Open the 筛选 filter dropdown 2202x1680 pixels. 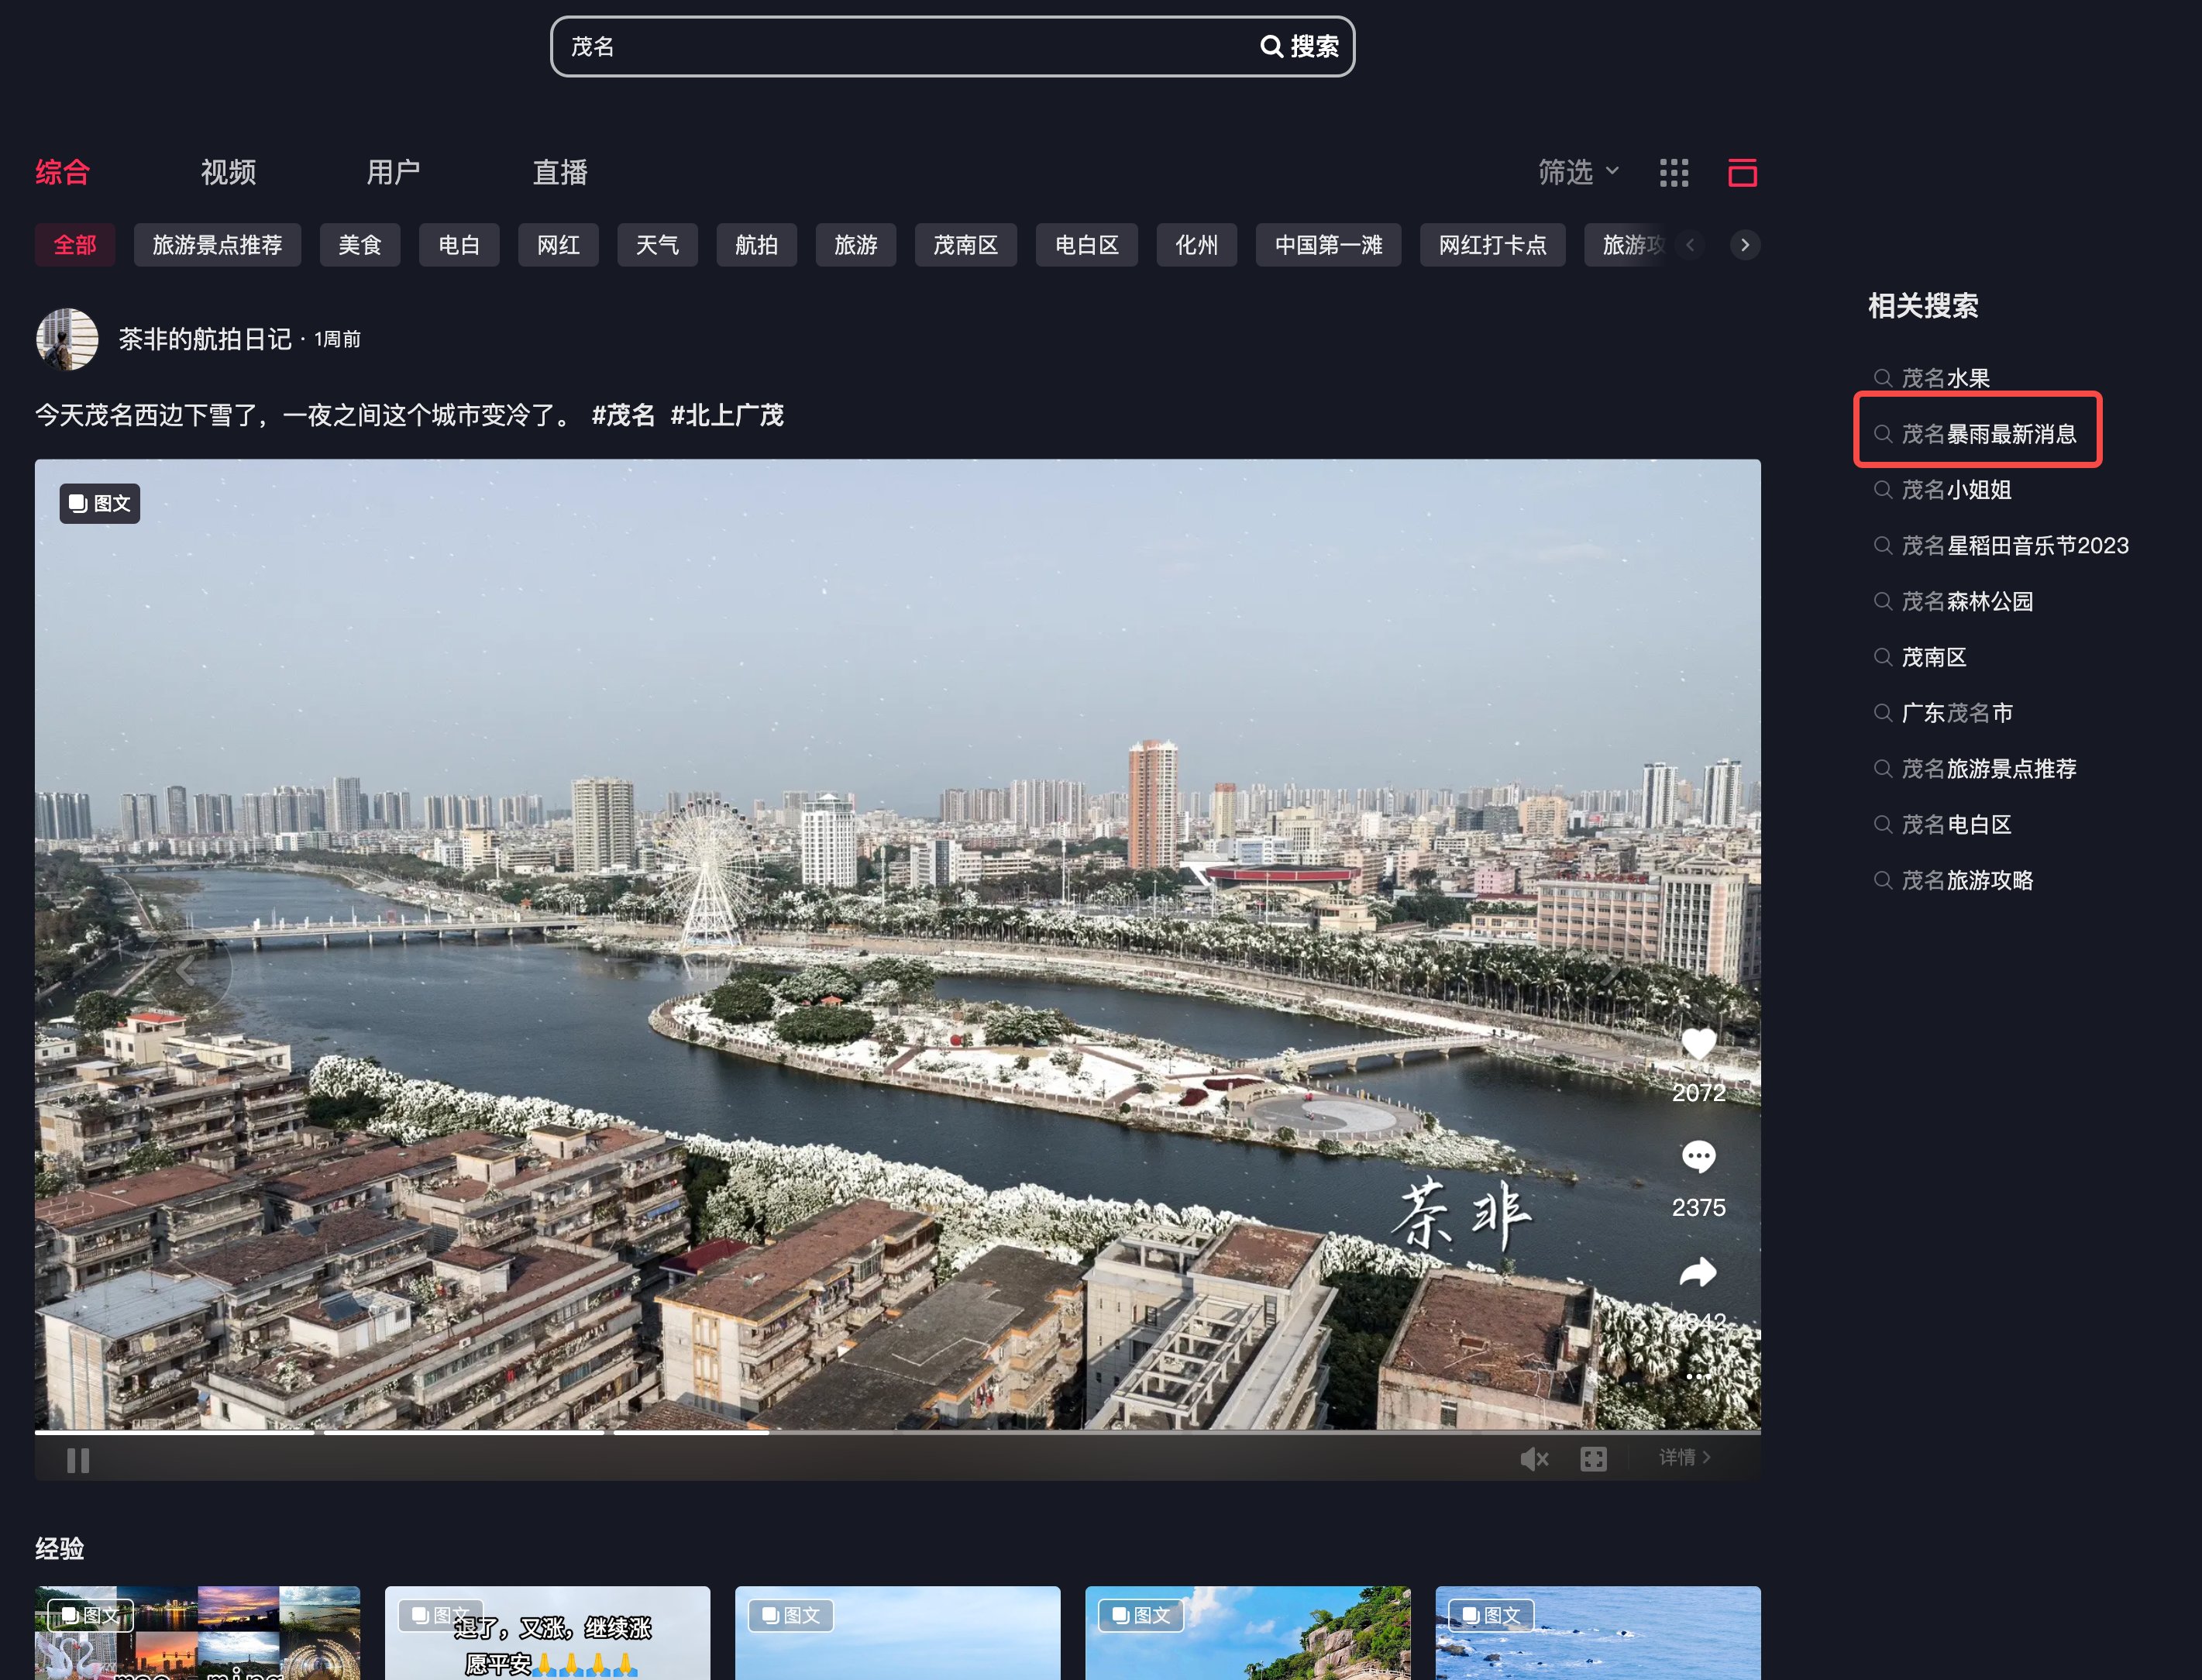(x=1577, y=173)
